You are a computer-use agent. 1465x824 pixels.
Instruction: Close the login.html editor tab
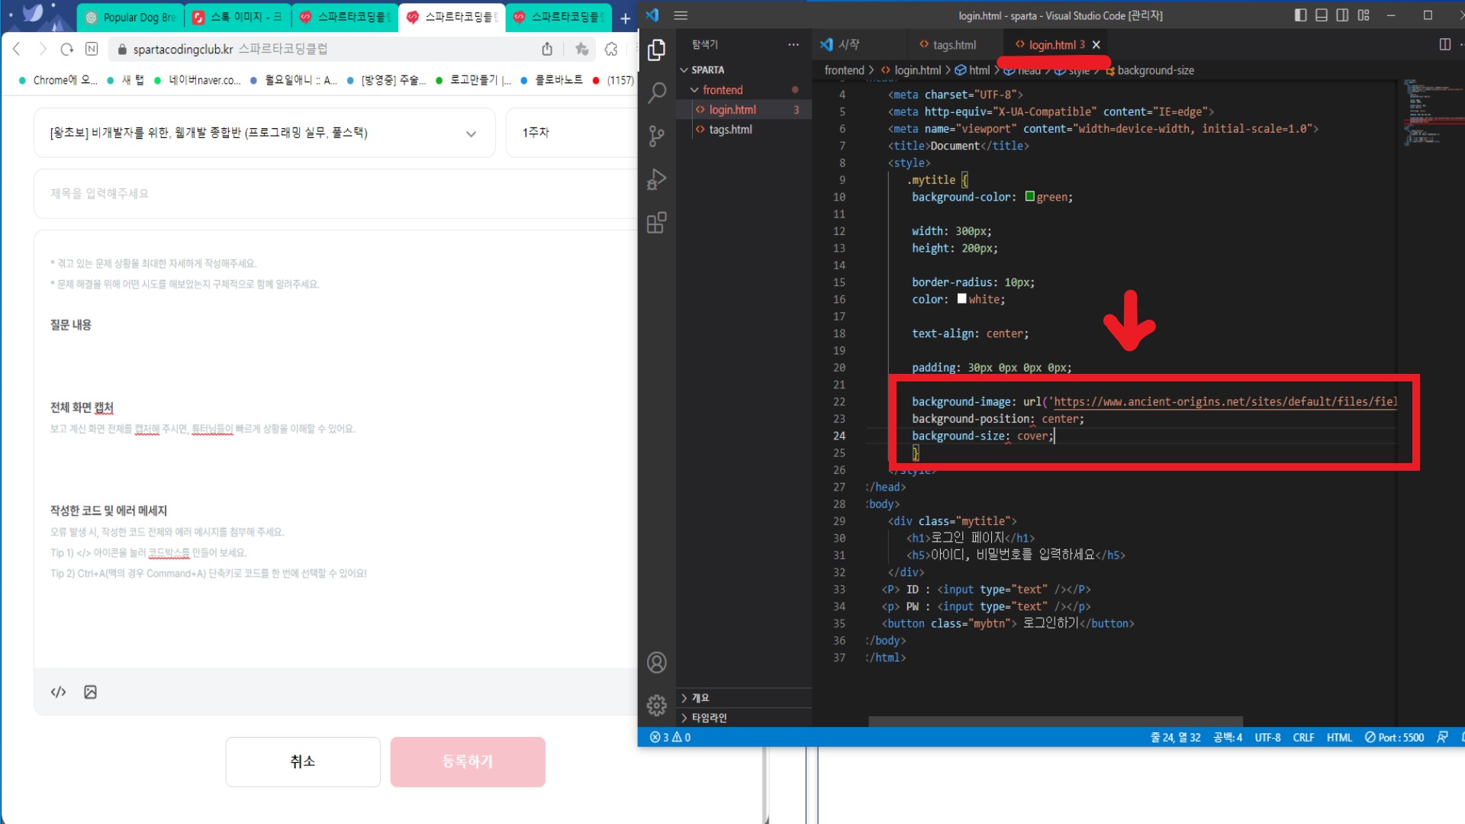point(1096,45)
